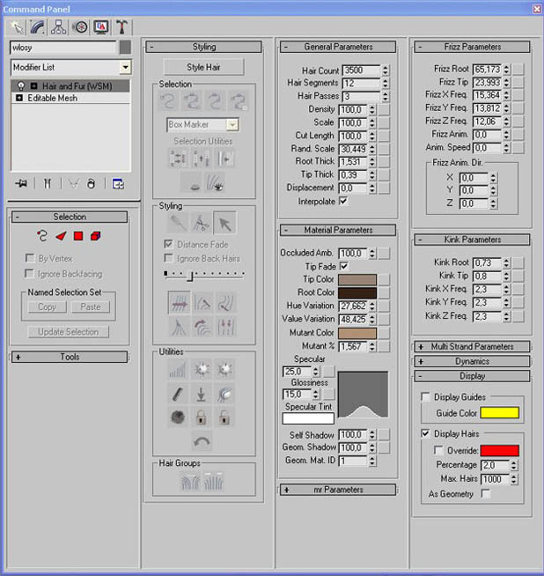Image resolution: width=544 pixels, height=576 pixels.
Task: Expand the Tools rollout
Action: point(70,357)
